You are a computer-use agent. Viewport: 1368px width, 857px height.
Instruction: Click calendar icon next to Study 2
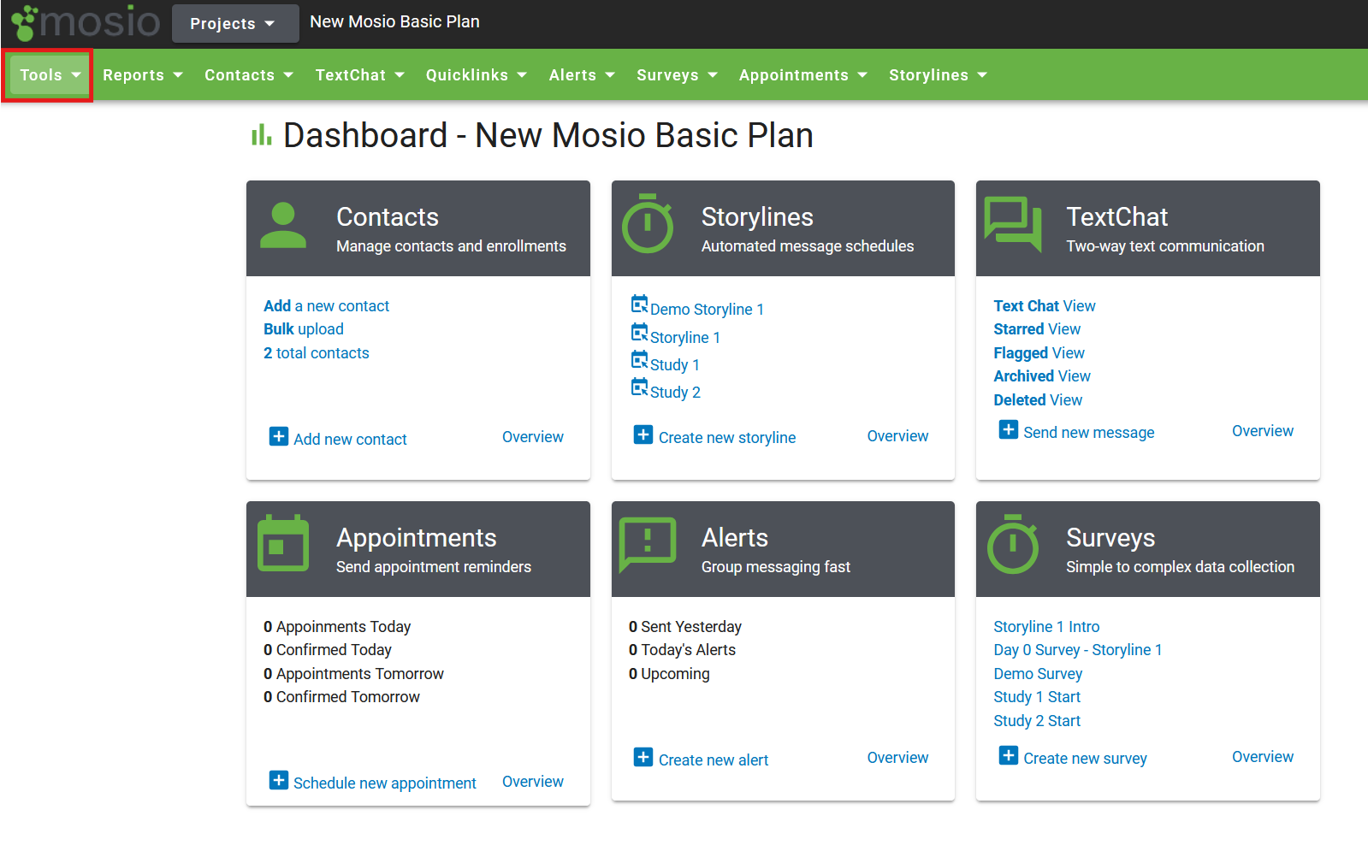(x=639, y=387)
